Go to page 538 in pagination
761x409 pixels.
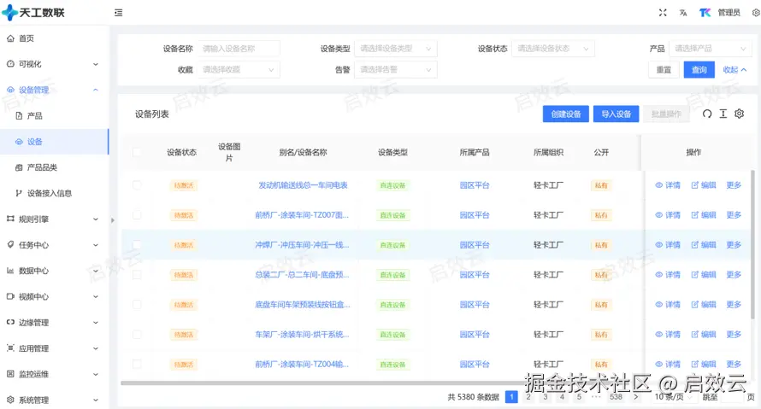pos(616,397)
